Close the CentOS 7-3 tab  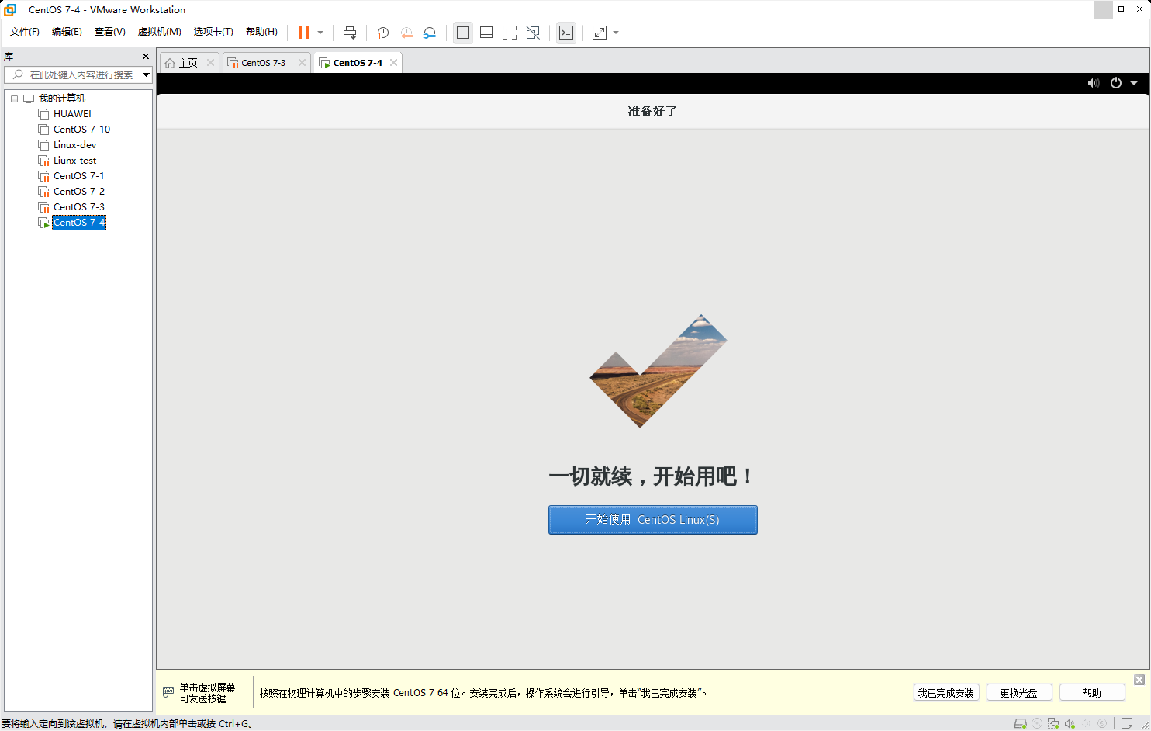[302, 63]
